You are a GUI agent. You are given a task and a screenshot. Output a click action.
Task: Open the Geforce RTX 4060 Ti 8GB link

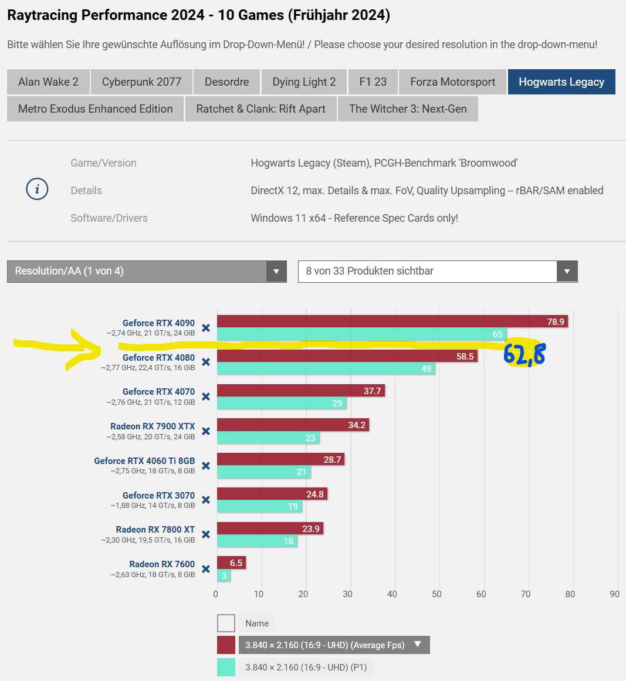(145, 461)
